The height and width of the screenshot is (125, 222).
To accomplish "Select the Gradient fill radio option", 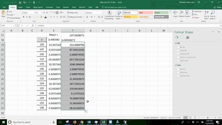I will [178, 54].
